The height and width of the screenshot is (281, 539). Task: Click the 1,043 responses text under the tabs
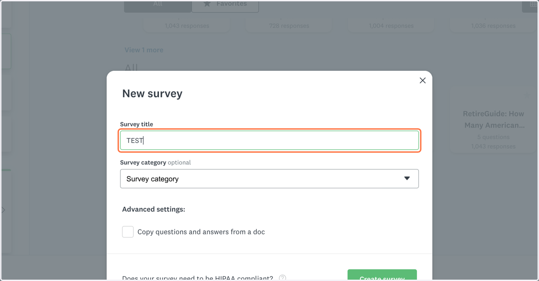[187, 26]
